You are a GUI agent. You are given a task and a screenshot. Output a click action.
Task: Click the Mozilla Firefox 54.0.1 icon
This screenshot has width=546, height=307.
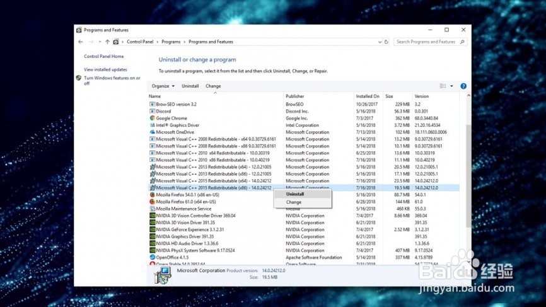click(152, 195)
